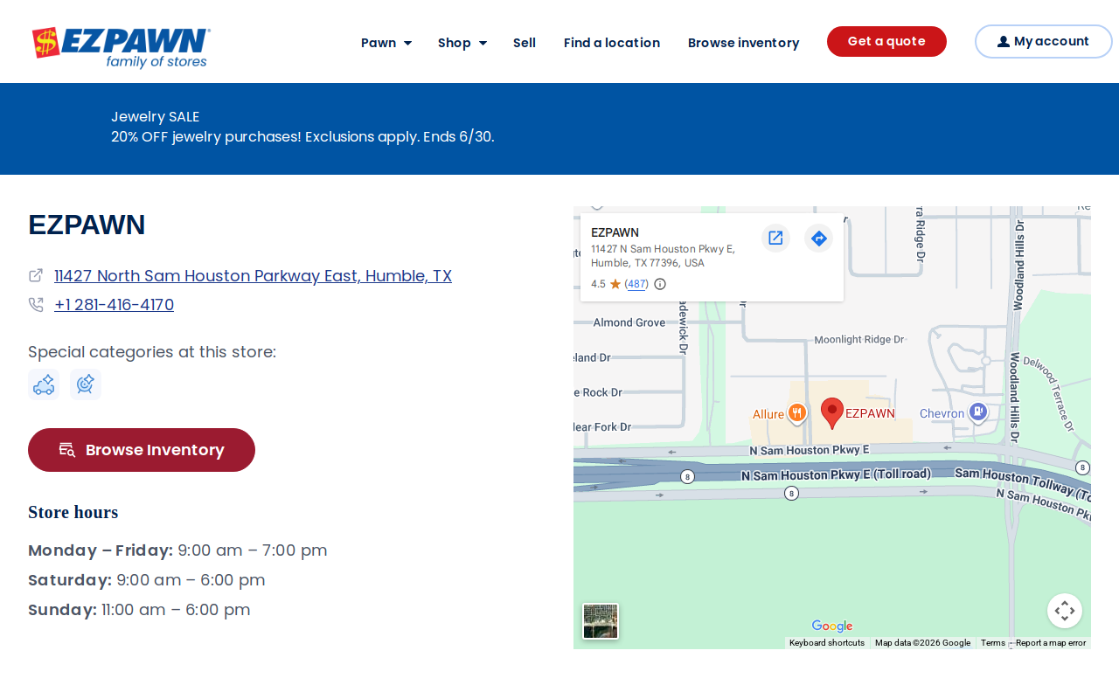The image size is (1119, 699).
Task: Open the vehicle category icon
Action: 44,384
